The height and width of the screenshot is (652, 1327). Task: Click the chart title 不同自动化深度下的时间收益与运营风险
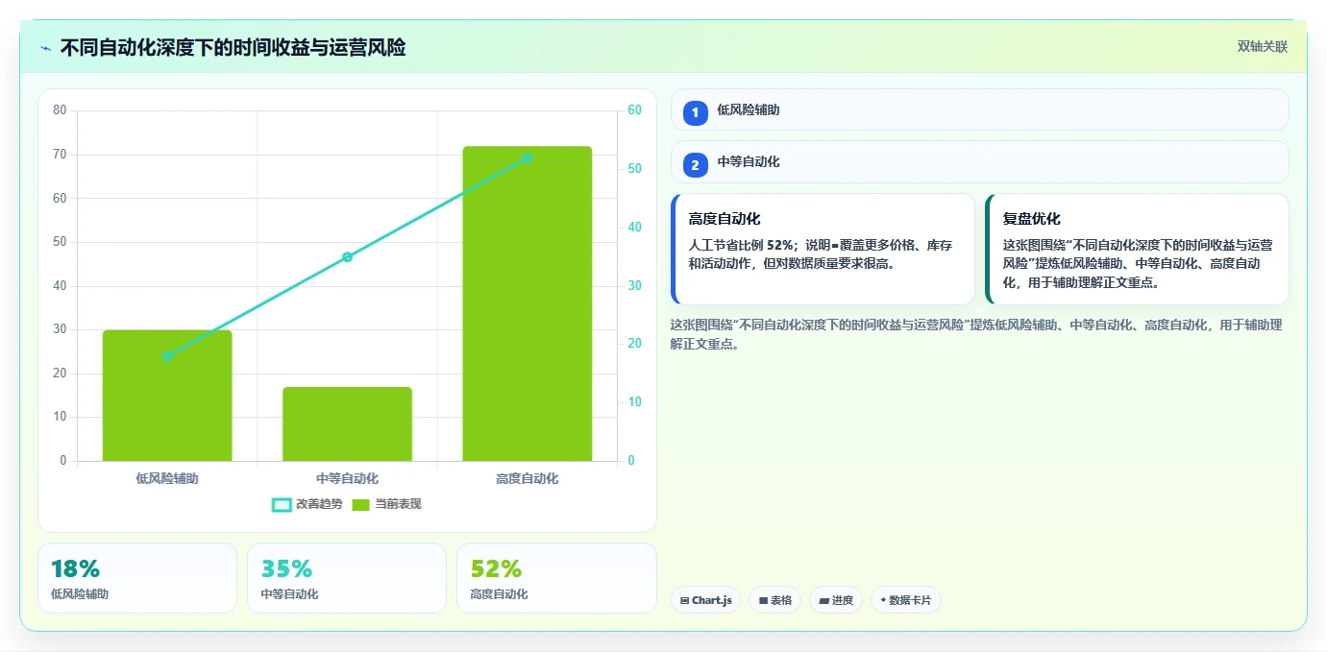(233, 48)
